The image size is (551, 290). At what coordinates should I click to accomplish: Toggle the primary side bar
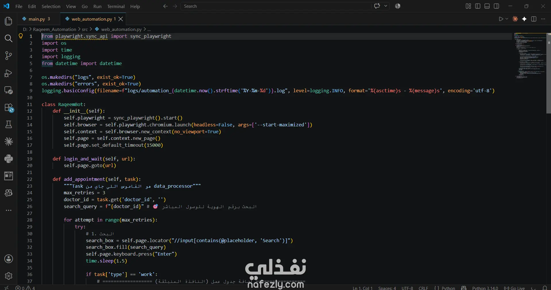[478, 6]
